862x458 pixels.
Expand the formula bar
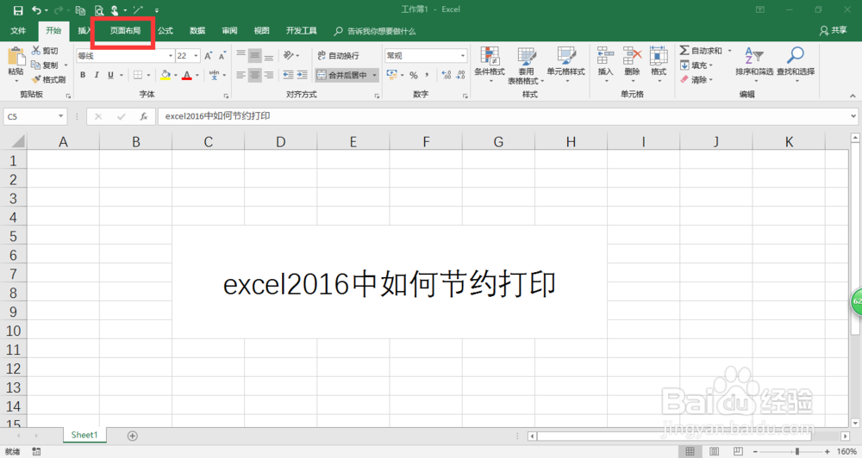853,116
